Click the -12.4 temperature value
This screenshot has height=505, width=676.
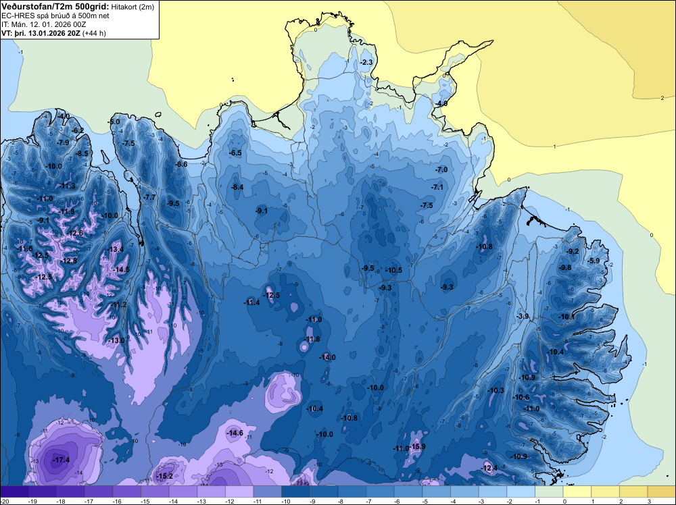coord(489,468)
